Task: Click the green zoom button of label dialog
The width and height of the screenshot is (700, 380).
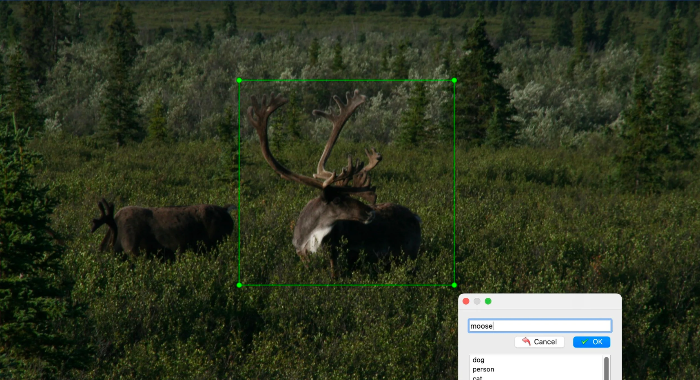Action: pos(488,301)
